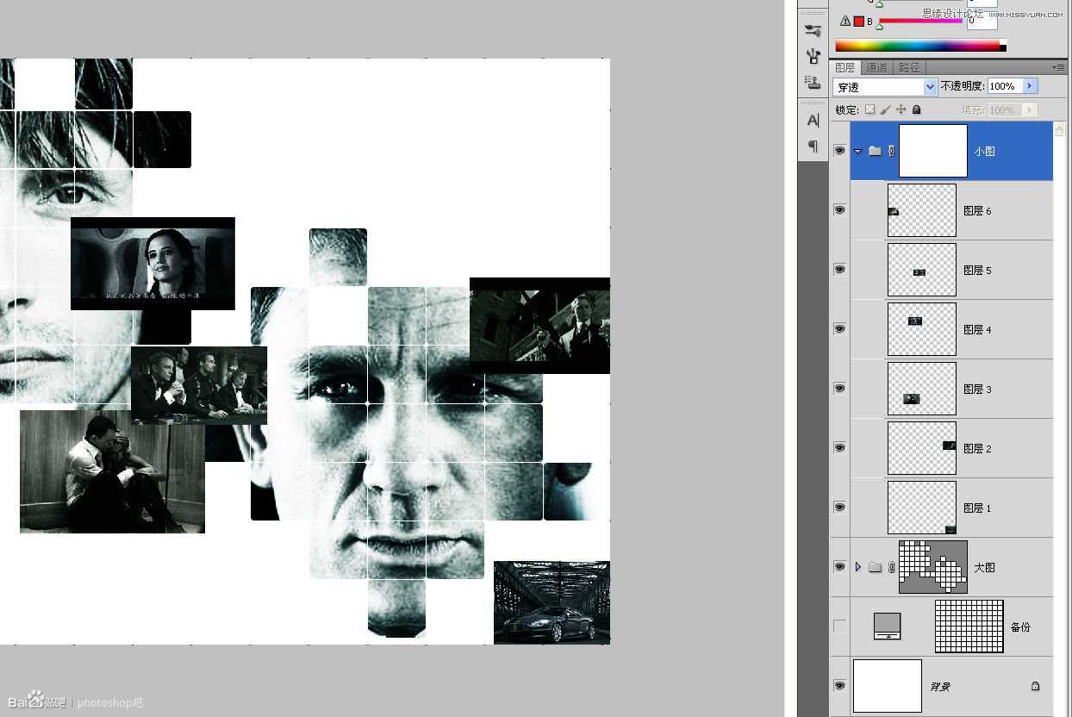Select the 图层 2 thumbnail
1072x717 pixels.
pos(922,448)
